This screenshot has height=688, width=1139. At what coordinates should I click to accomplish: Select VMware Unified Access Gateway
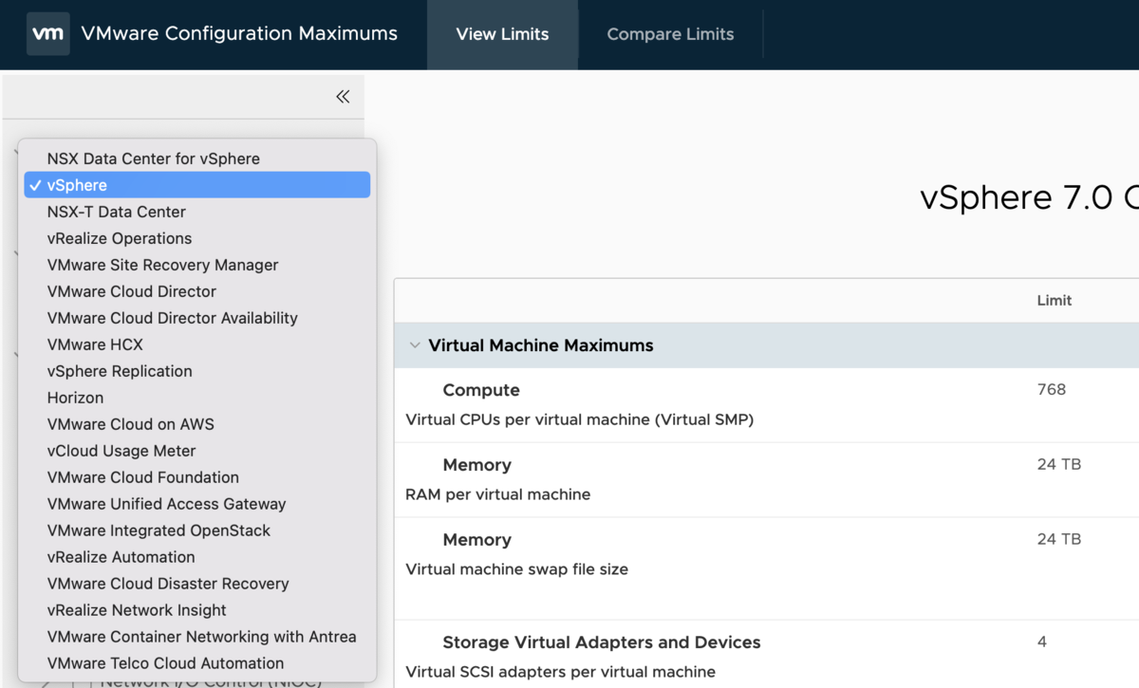point(197,504)
